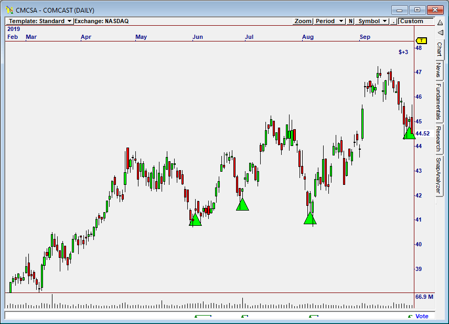Click the green buy-signal arrow near 41.5 in late June
Viewport: 449px width, 324px height.
[242, 204]
